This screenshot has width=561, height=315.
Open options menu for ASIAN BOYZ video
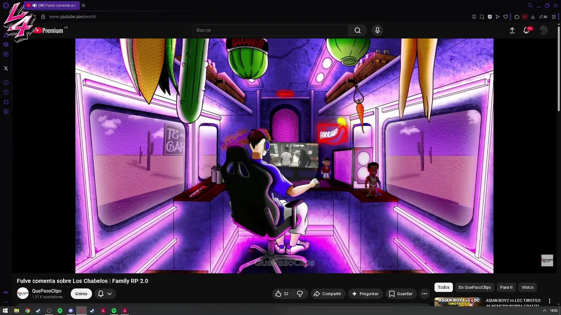pos(550,301)
